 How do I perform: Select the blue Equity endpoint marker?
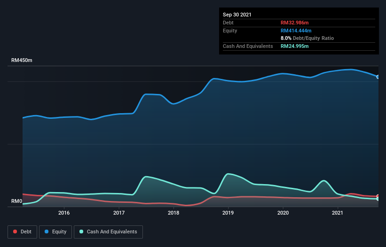tap(378, 77)
